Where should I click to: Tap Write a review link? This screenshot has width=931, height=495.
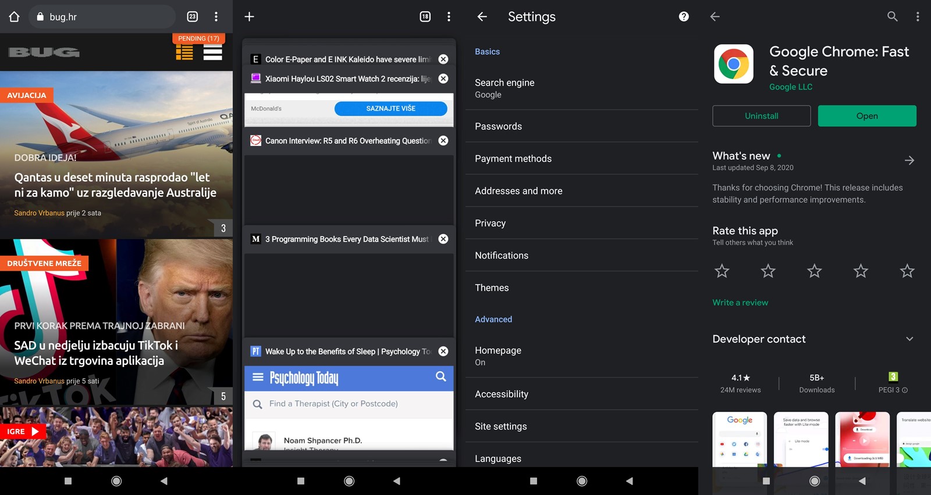[740, 302]
